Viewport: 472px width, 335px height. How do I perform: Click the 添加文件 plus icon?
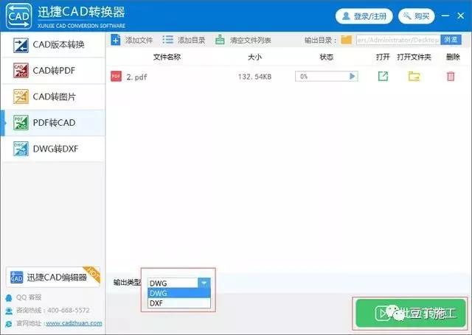[115, 40]
